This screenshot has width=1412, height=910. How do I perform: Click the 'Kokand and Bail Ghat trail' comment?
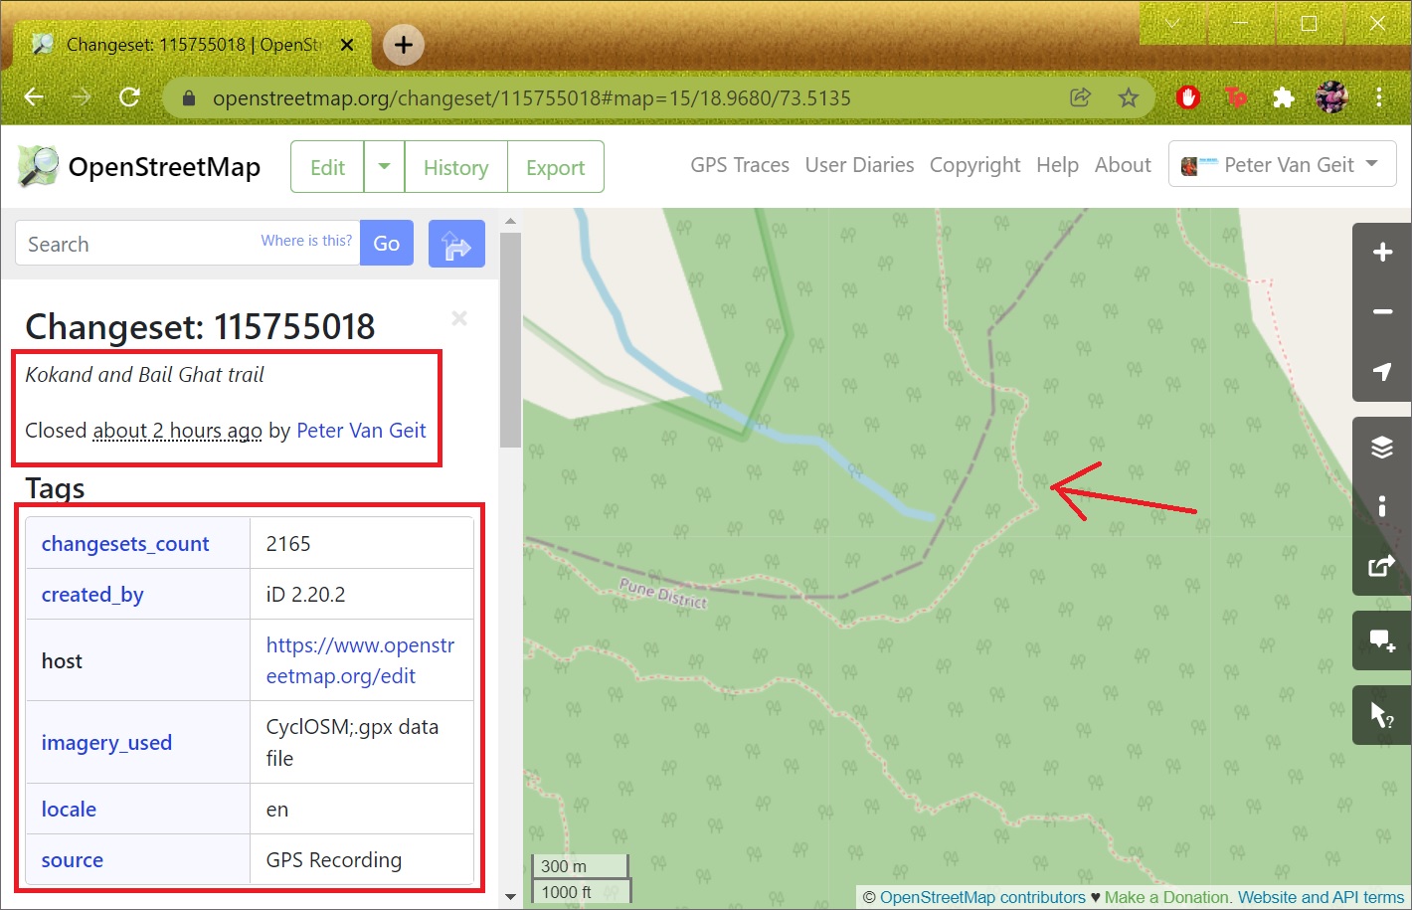[x=145, y=375]
